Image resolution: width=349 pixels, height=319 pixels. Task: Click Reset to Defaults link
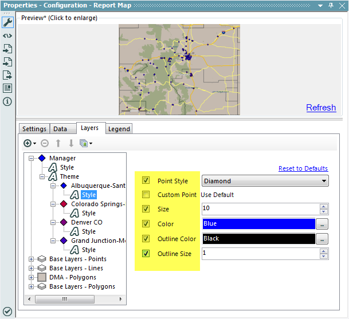[303, 168]
